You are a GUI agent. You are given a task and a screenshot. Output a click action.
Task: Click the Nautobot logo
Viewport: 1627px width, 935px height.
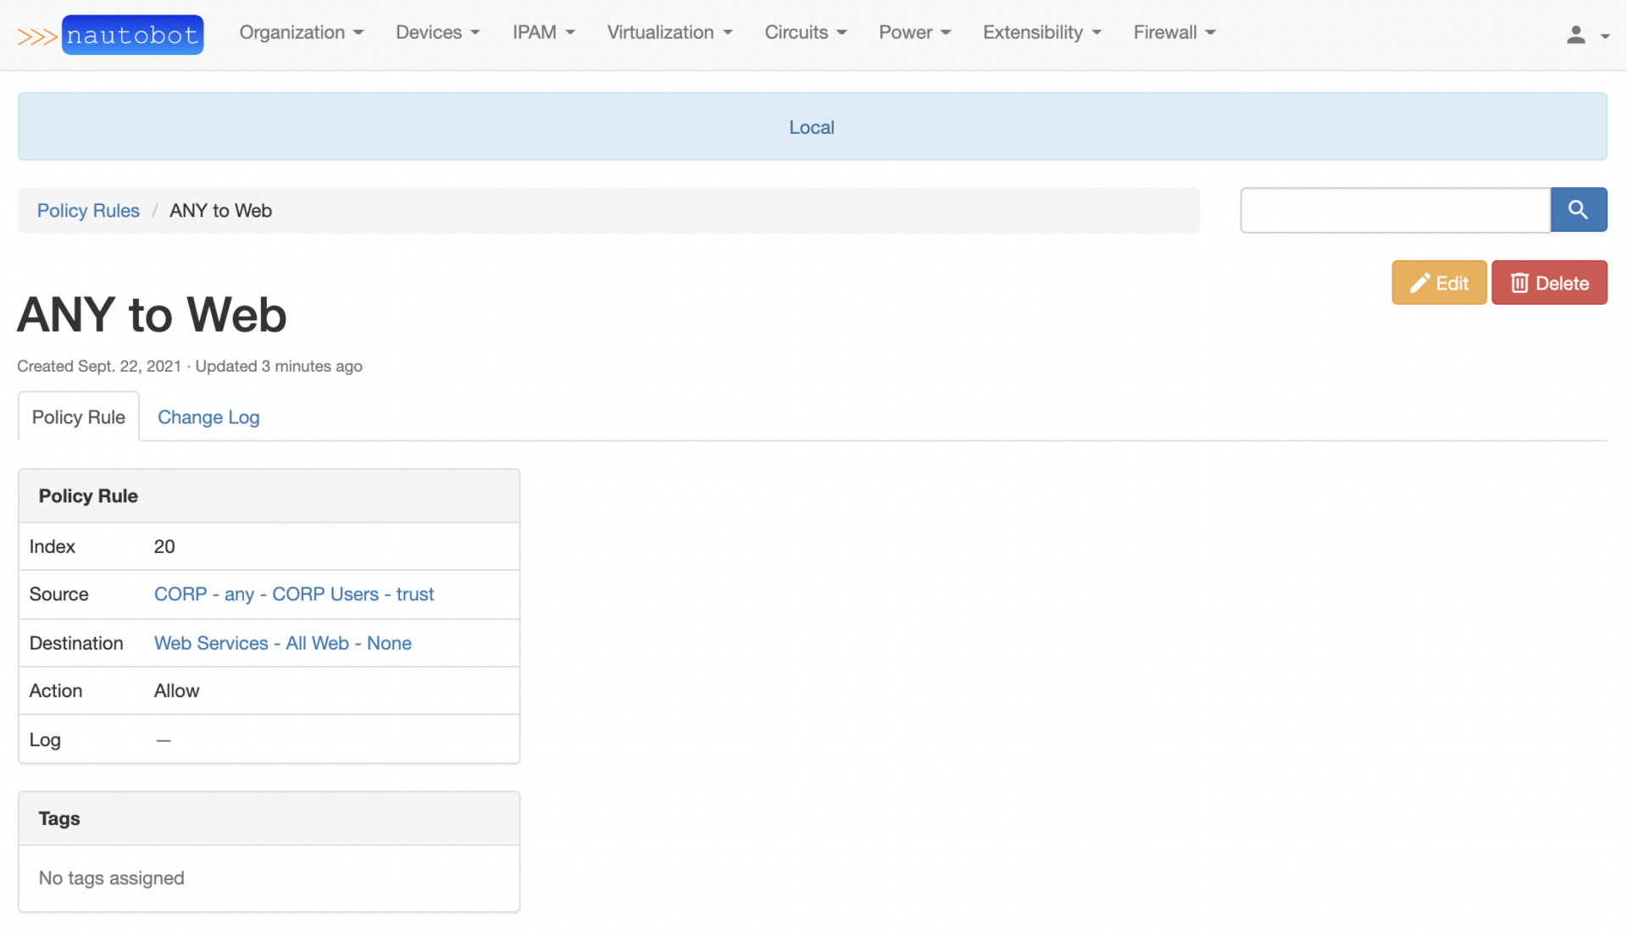click(x=131, y=34)
